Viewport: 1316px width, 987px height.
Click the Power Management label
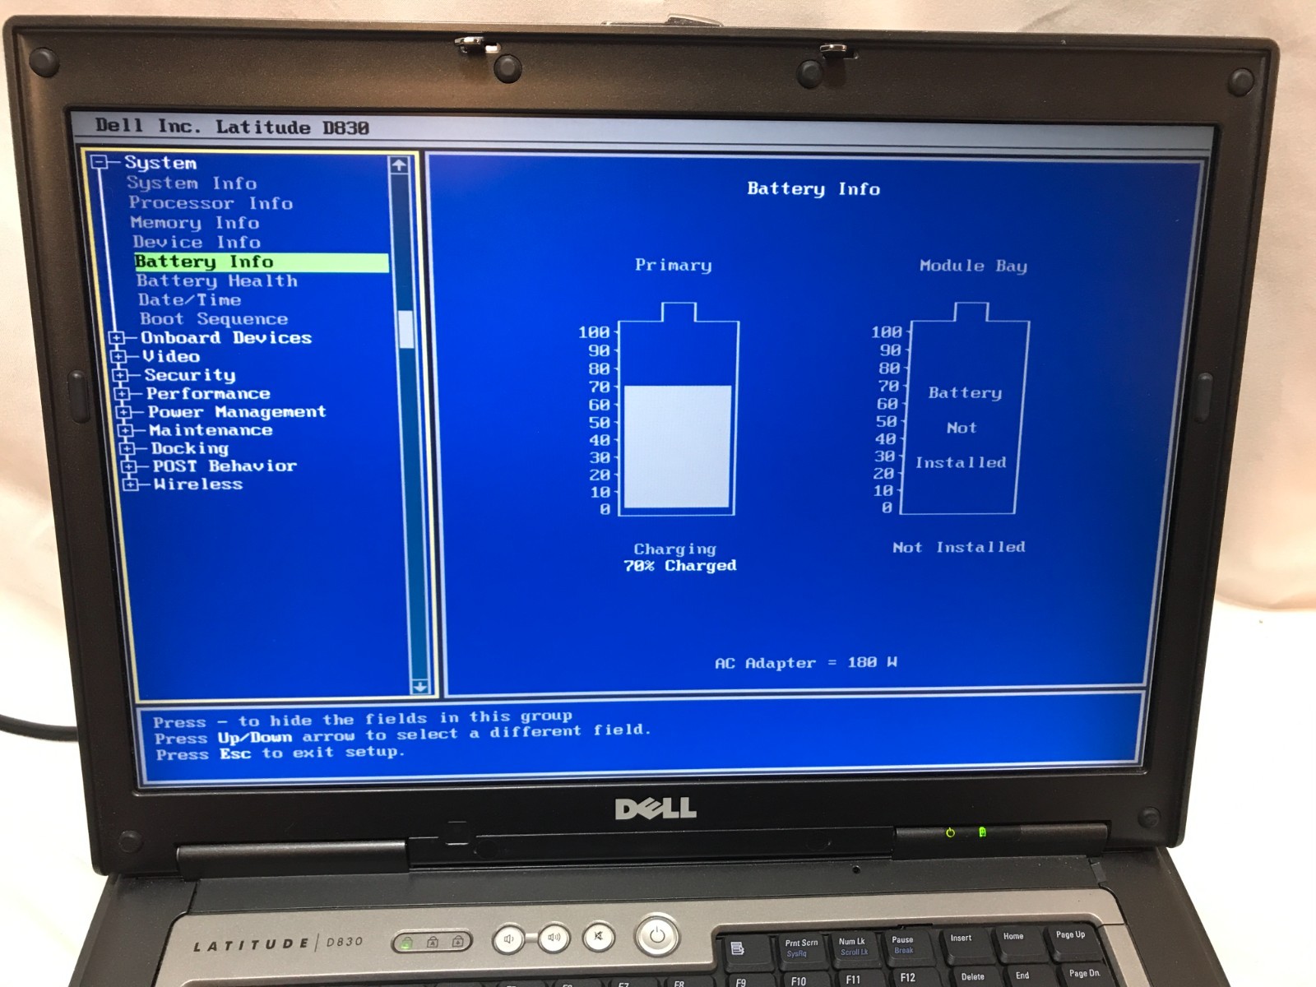click(x=237, y=412)
